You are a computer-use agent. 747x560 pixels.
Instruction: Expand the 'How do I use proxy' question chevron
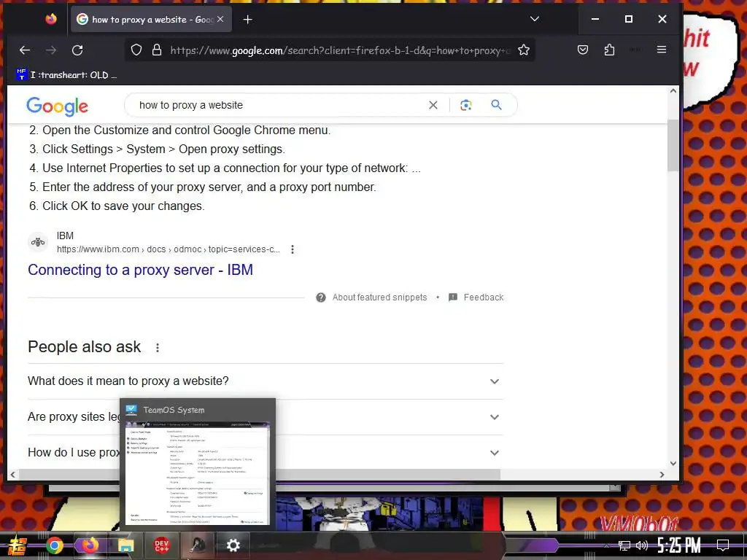495,453
